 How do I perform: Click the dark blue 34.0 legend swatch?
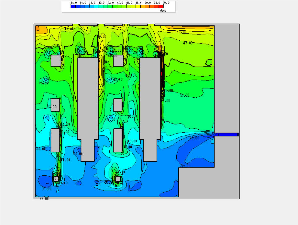pos(73,6)
